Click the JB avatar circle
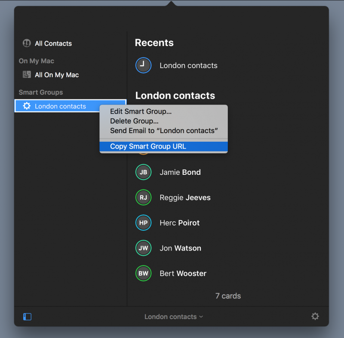344x338 pixels. click(143, 172)
